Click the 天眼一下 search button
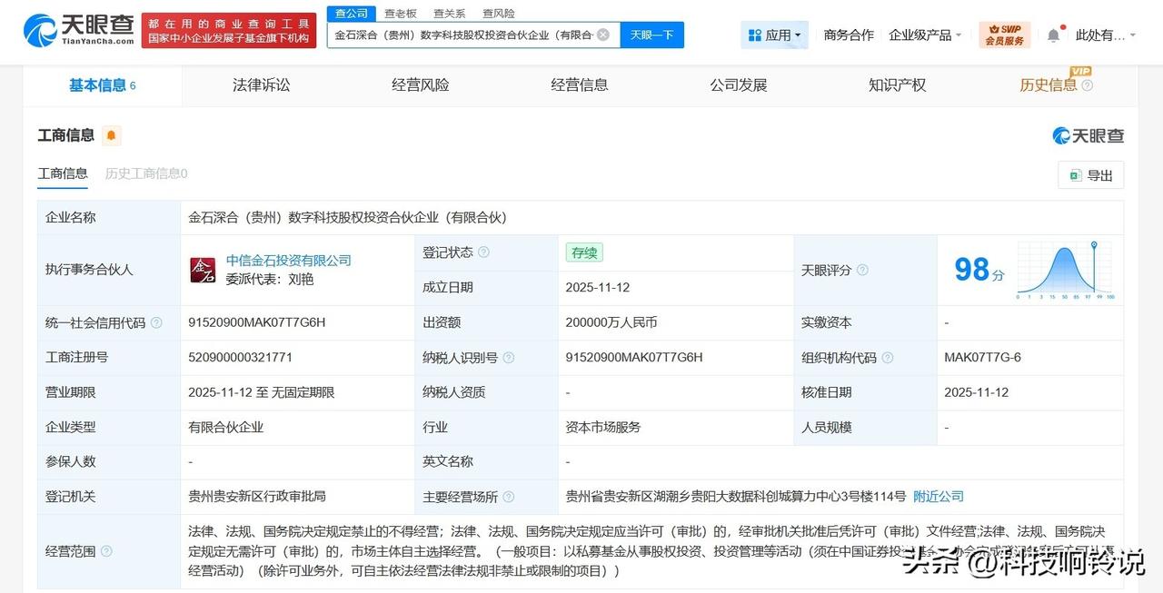This screenshot has height=593, width=1163. click(651, 33)
